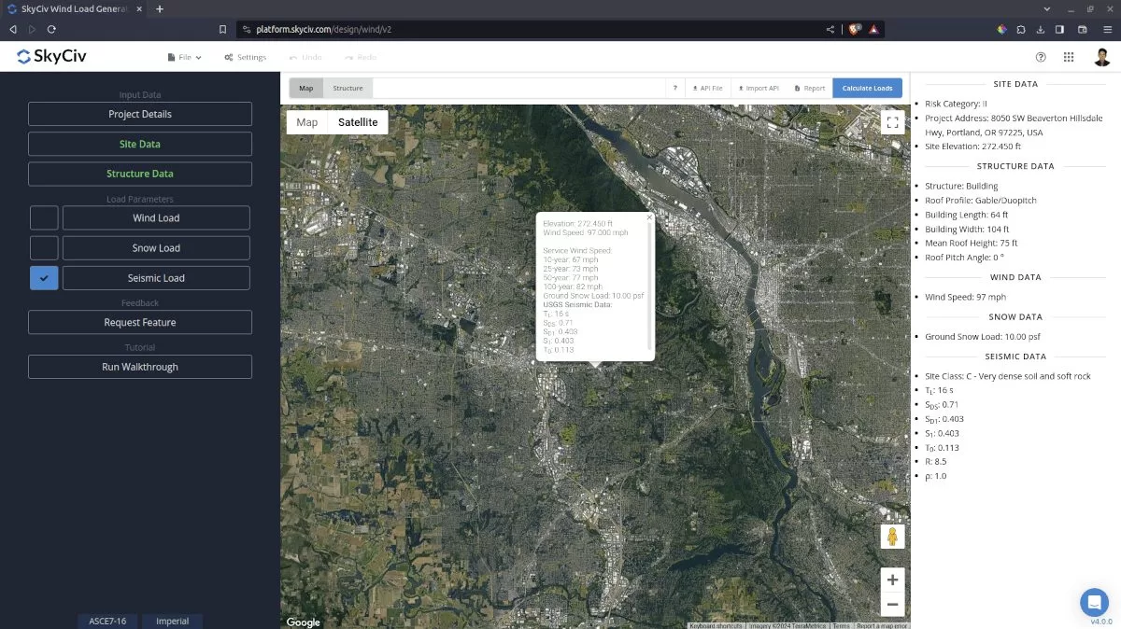Open the File dropdown menu
The width and height of the screenshot is (1121, 629).
point(184,57)
